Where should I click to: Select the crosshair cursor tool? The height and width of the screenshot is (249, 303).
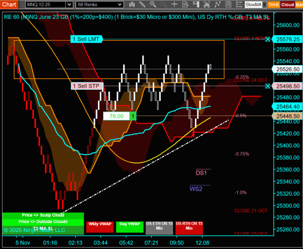point(175,4)
